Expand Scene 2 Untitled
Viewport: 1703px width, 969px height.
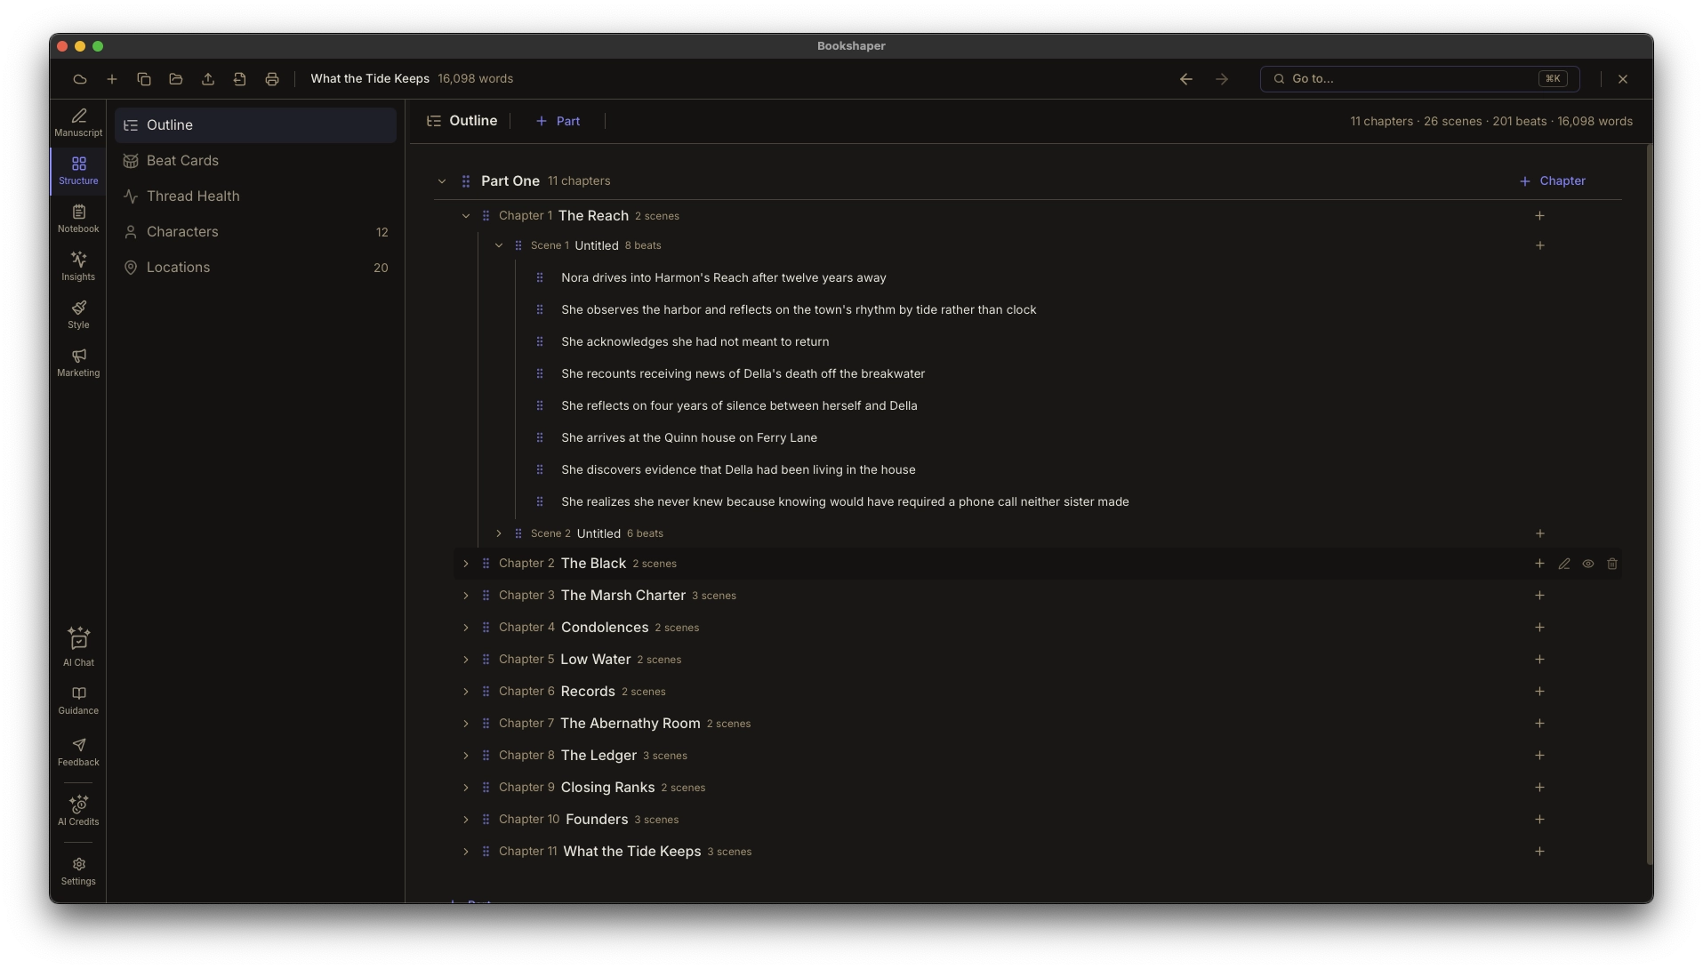point(499,533)
